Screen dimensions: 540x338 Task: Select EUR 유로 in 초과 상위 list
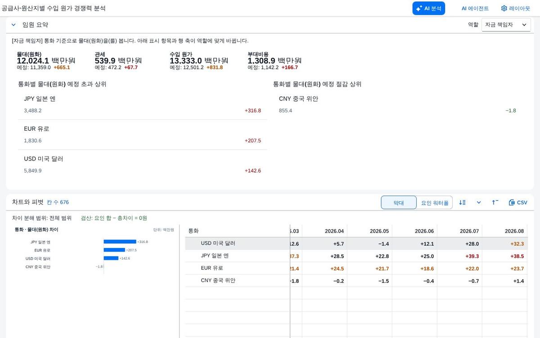[142, 135]
